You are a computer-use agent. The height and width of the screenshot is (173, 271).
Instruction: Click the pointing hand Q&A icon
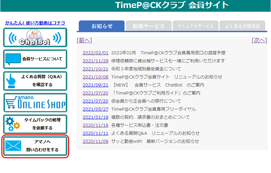pyautogui.click(x=11, y=81)
